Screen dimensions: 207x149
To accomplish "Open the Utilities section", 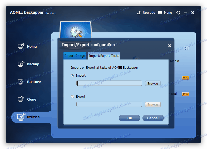I will [x=33, y=117].
